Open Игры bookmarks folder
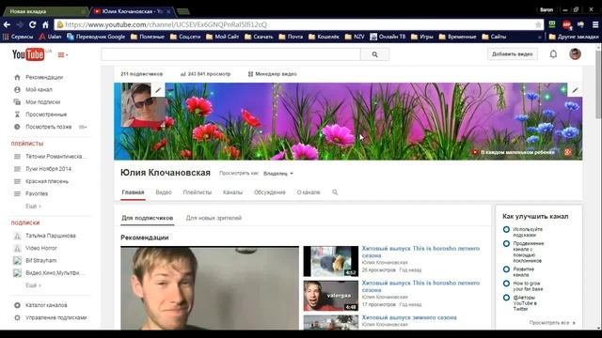 (x=422, y=37)
